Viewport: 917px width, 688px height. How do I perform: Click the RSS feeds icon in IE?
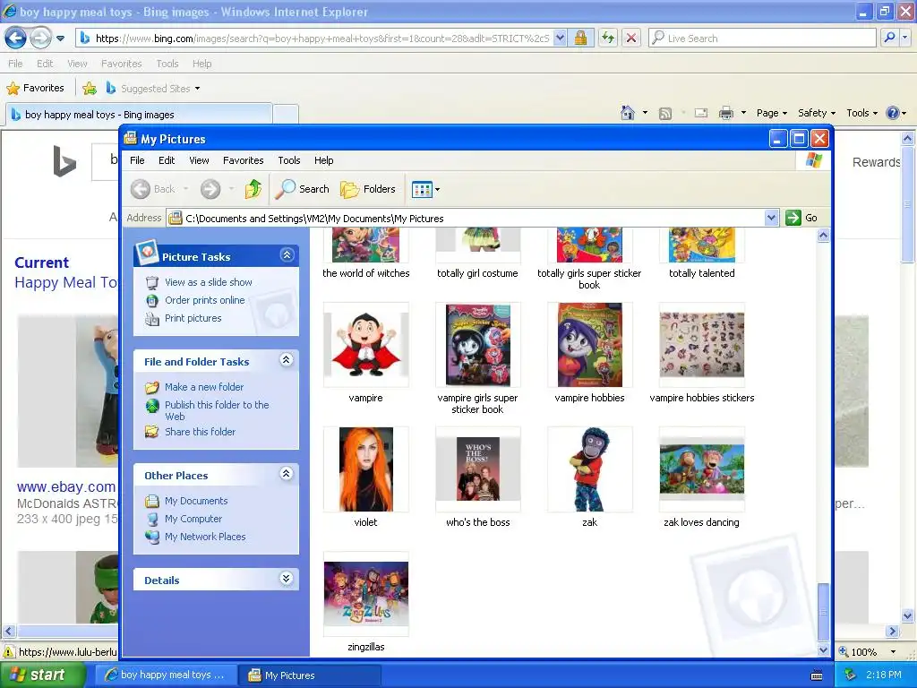[x=665, y=114]
